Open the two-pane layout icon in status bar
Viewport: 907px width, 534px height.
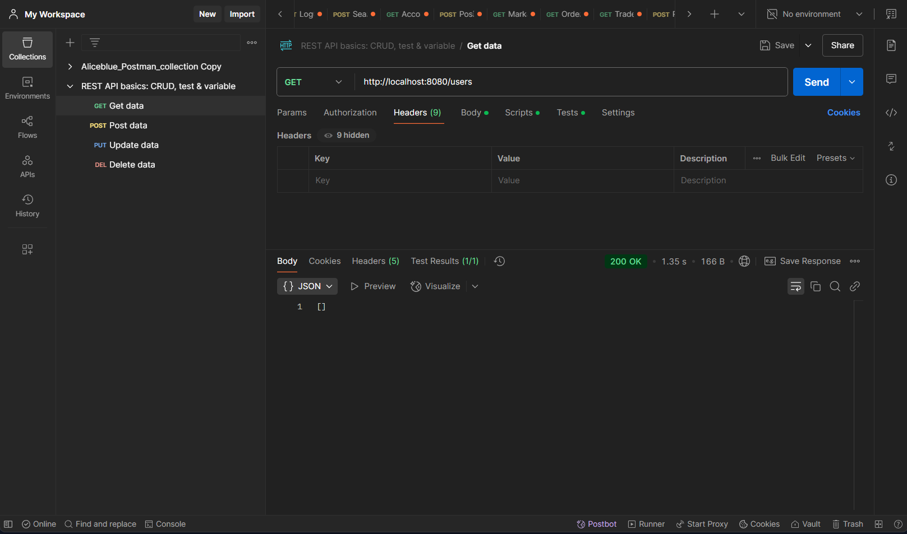879,524
